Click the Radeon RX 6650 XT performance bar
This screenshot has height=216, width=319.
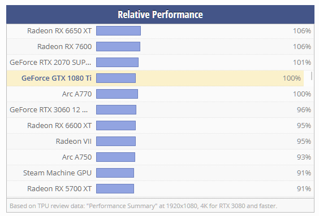(x=118, y=31)
